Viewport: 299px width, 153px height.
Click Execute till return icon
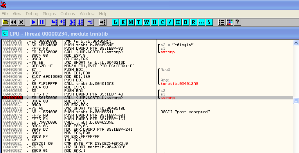pyautogui.click(x=90, y=22)
